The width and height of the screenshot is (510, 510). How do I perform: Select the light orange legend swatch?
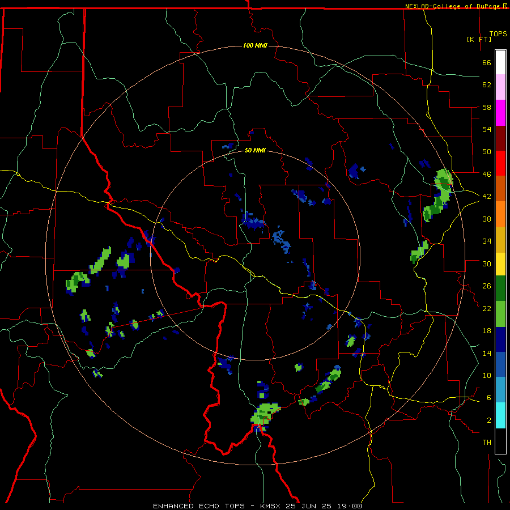pos(500,214)
